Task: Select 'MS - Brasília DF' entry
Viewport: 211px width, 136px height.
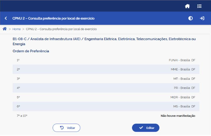Action: (x=184, y=107)
